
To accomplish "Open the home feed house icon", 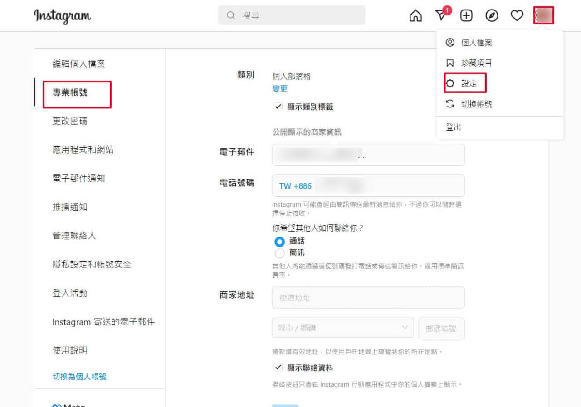I will [415, 15].
